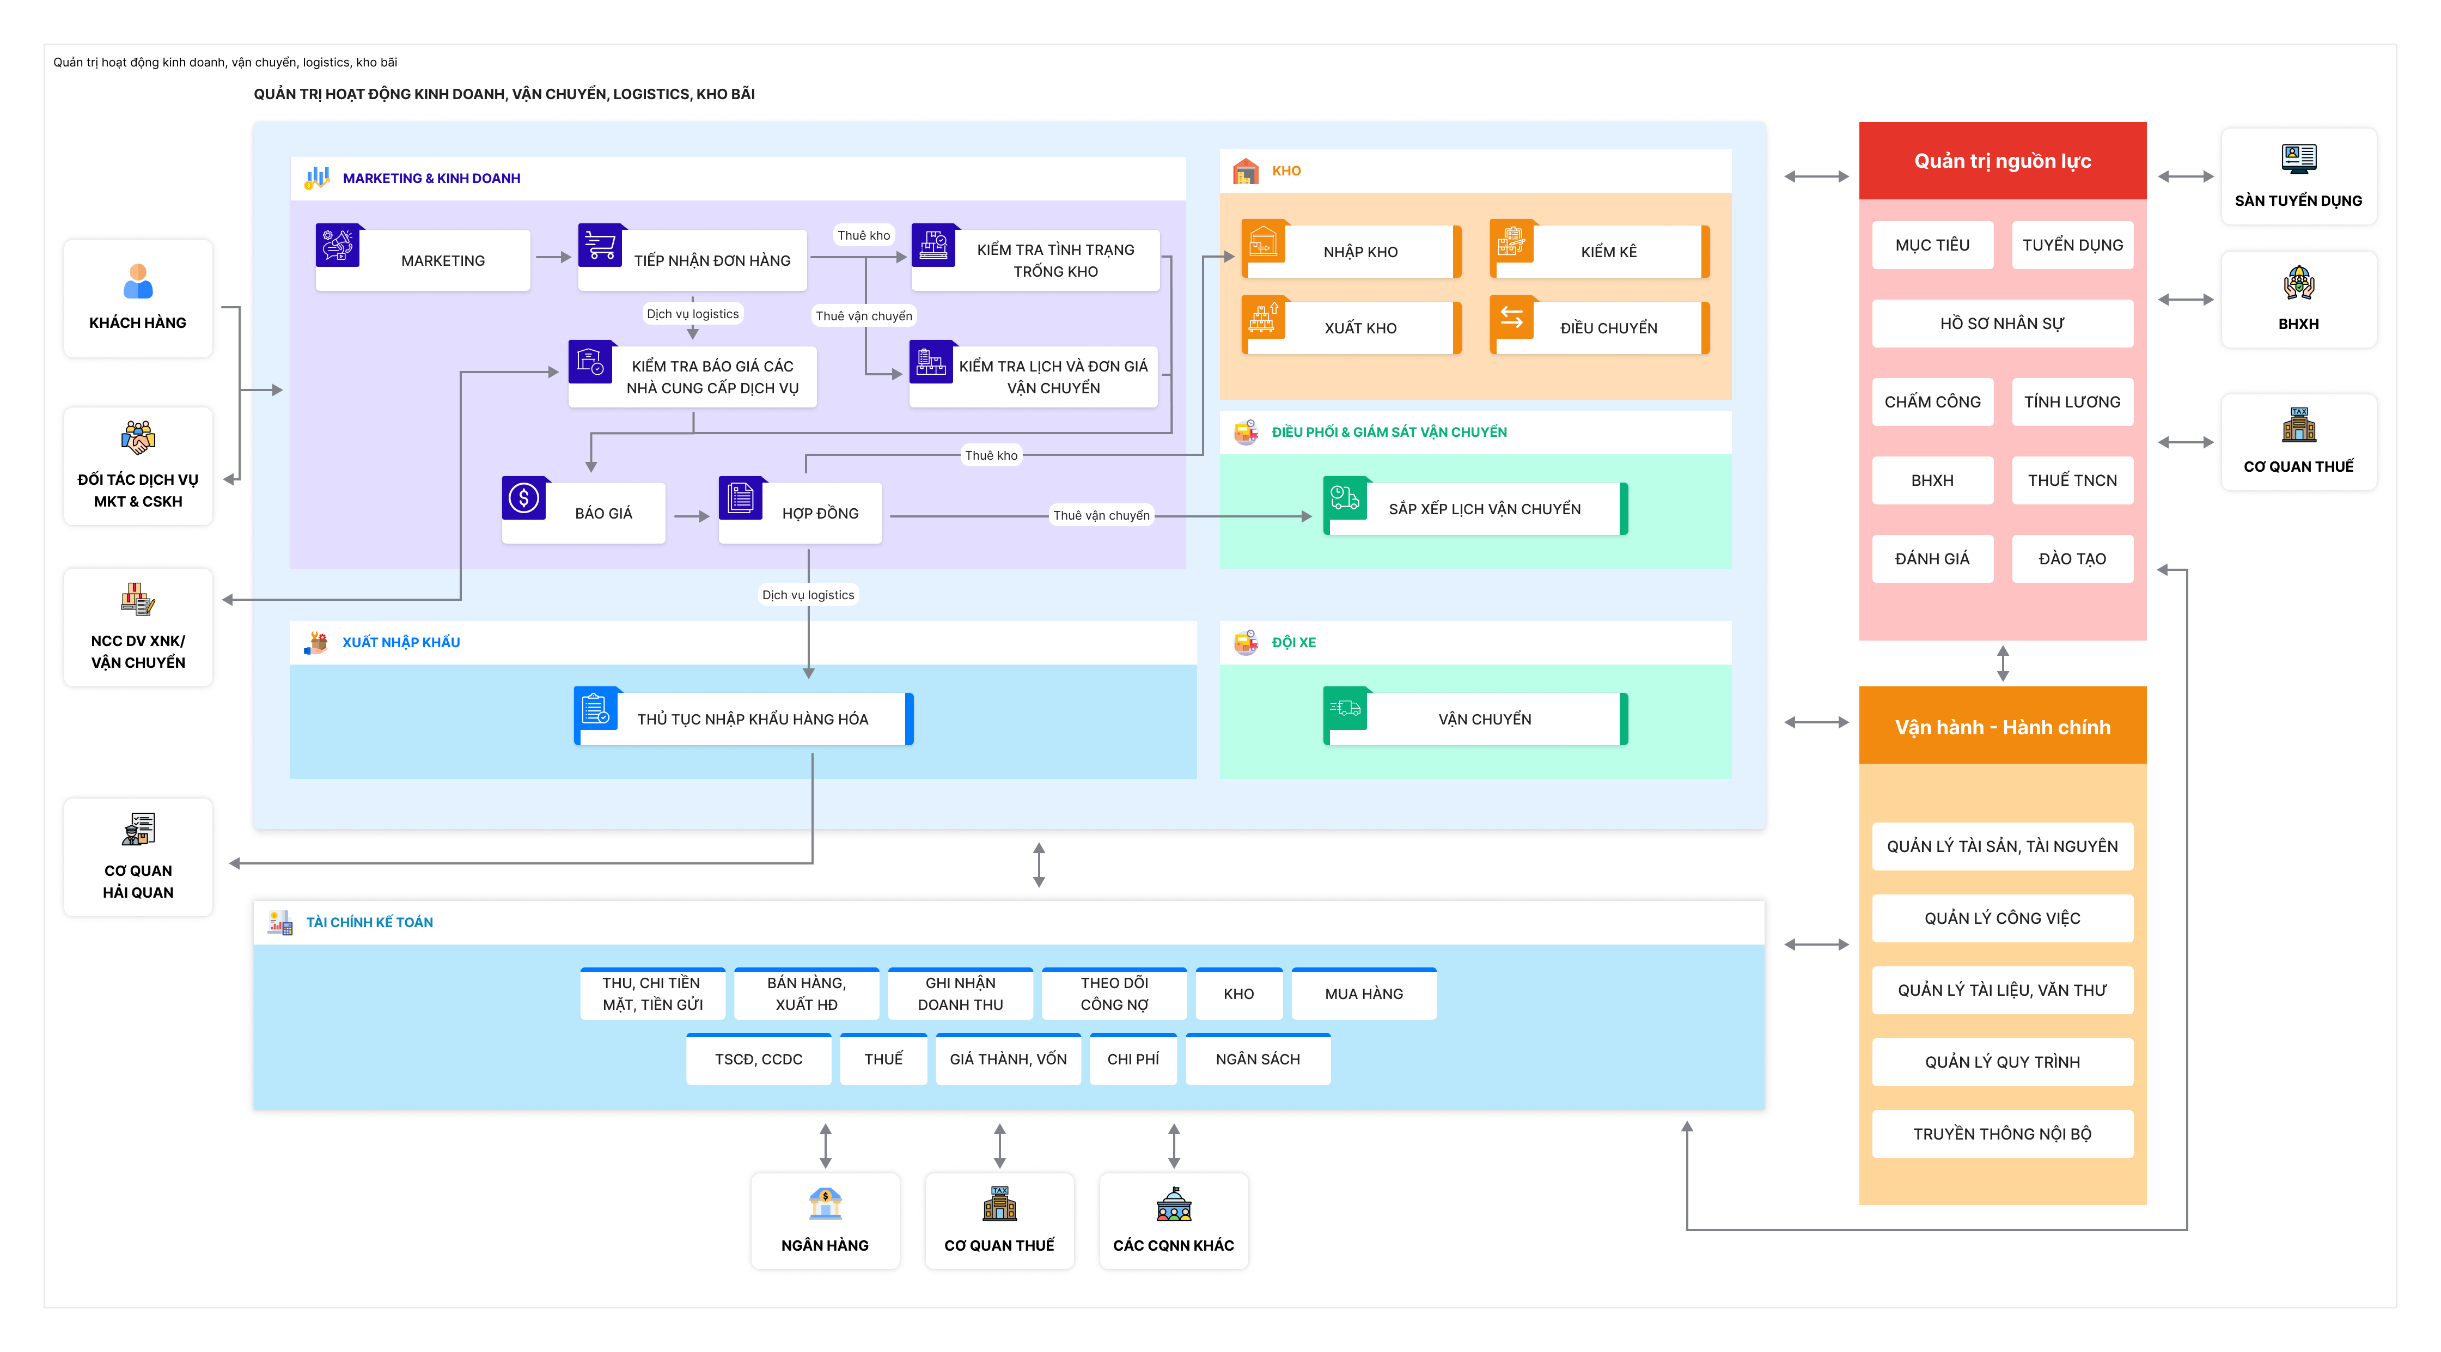Click the Điều chuyển swap arrows icon
Viewport: 2441px width, 1352px height.
tap(1511, 318)
